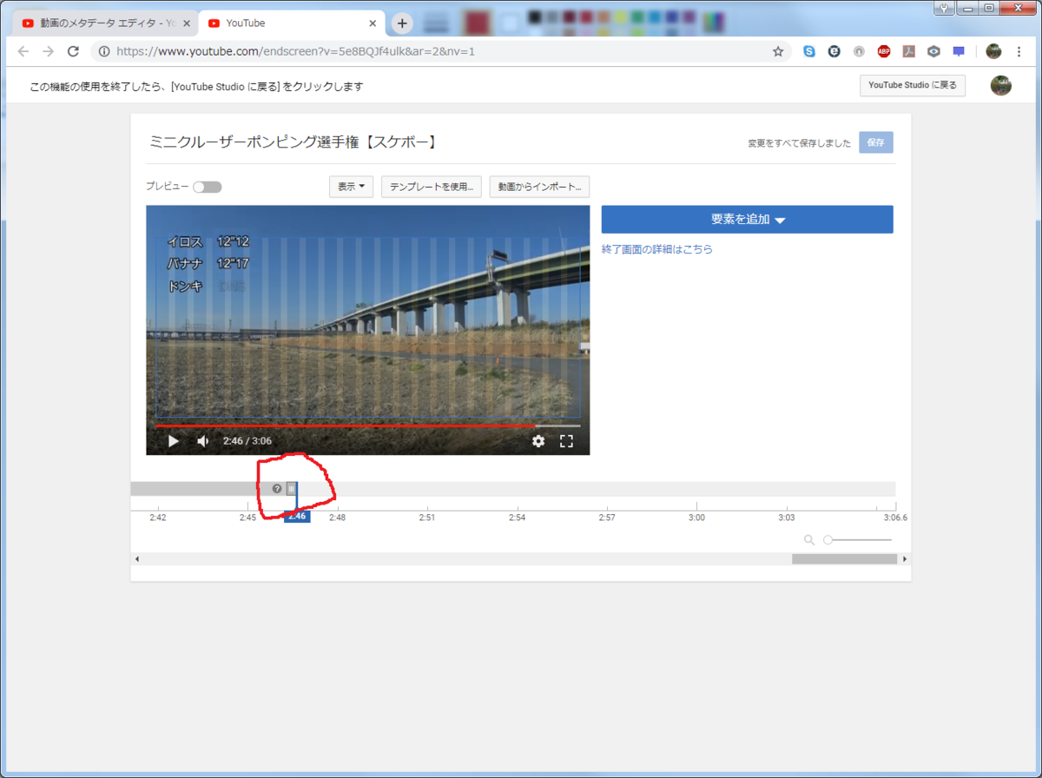Click the 2:54 timeline label
Image resolution: width=1042 pixels, height=778 pixels.
517,518
